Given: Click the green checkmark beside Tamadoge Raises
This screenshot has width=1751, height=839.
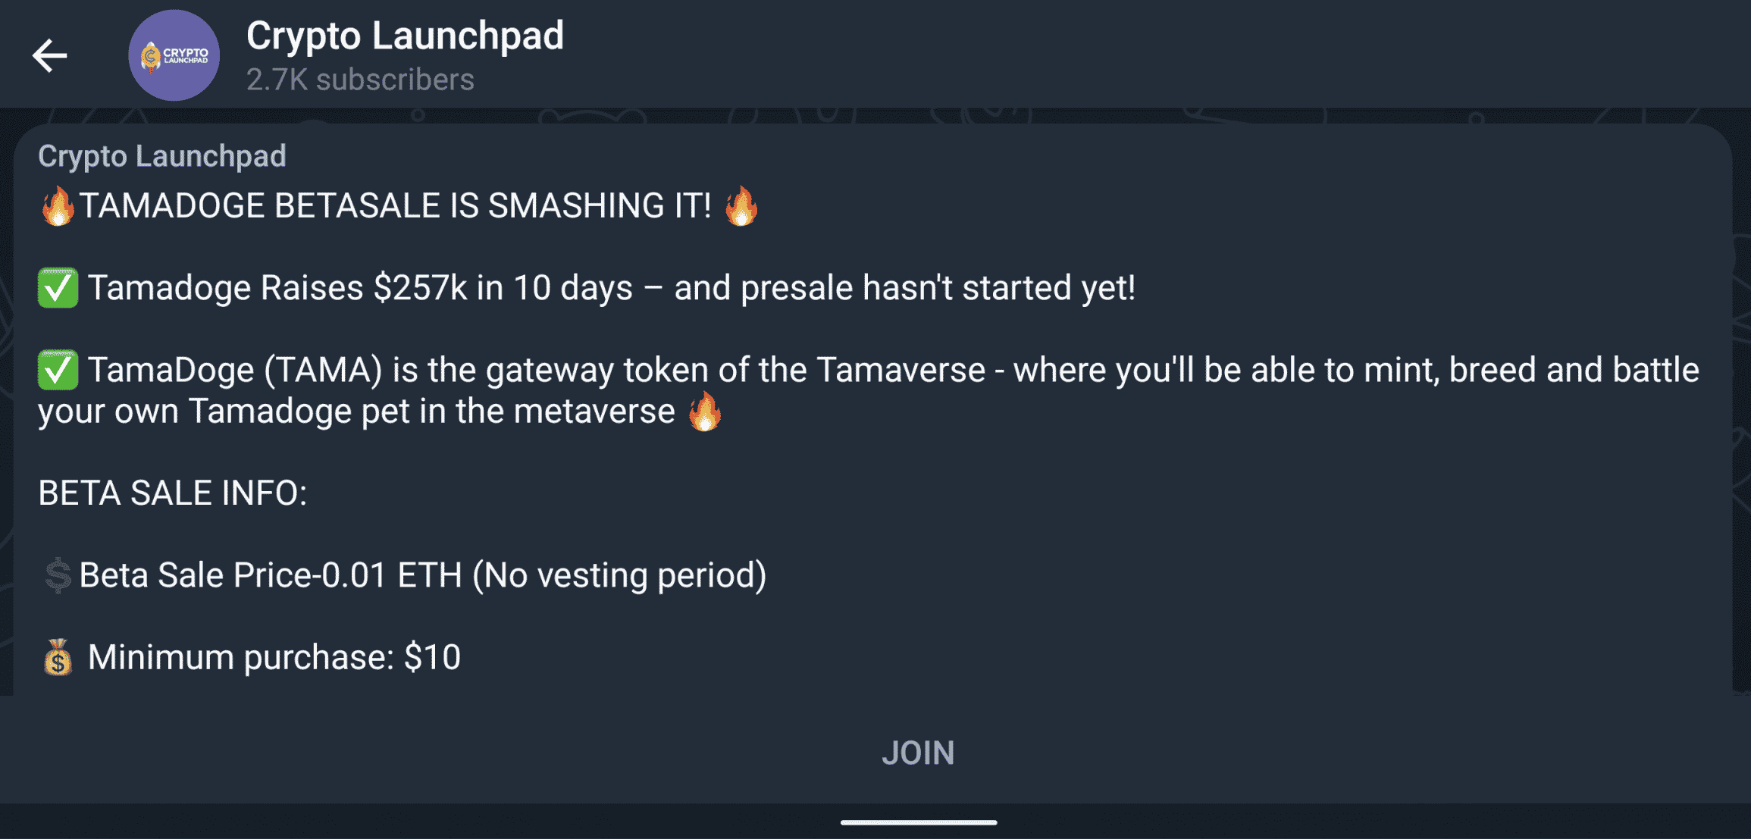Looking at the screenshot, I should click(58, 288).
